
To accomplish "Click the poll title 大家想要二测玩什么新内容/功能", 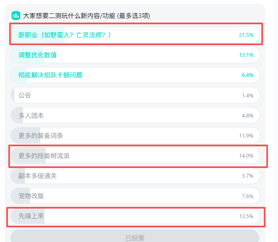I will [86, 16].
